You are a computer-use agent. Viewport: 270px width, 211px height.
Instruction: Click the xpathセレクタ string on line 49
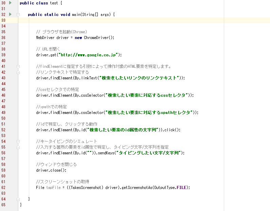[x=150, y=113]
